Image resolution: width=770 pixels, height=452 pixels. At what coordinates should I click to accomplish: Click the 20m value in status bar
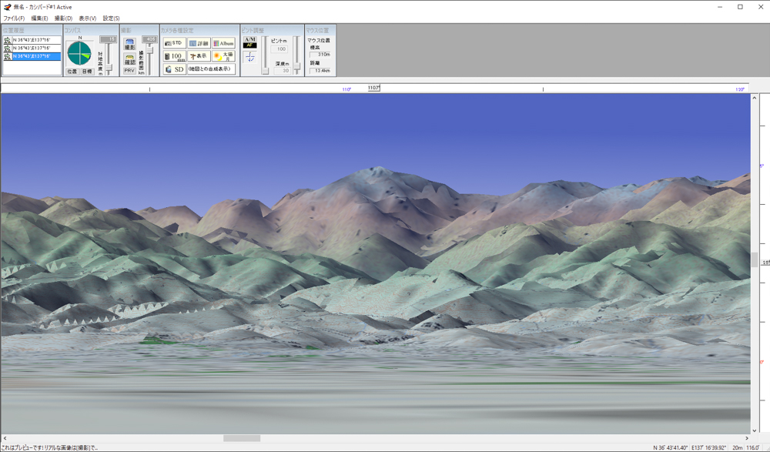[x=737, y=447]
